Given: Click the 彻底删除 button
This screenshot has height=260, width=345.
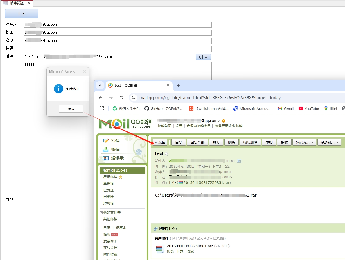Looking at the screenshot, I should pyautogui.click(x=250, y=142).
